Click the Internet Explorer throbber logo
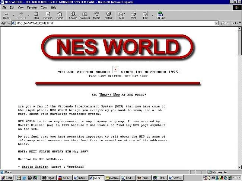Screen dimensions: 242x181 point(237,7)
